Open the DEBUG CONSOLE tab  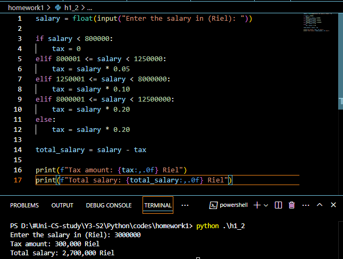108,205
